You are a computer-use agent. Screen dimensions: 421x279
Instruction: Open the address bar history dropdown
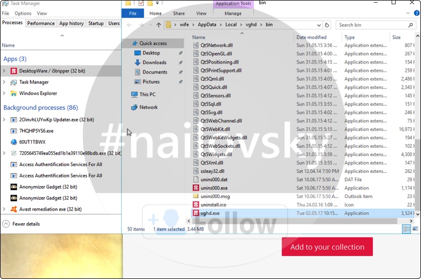coord(319,25)
